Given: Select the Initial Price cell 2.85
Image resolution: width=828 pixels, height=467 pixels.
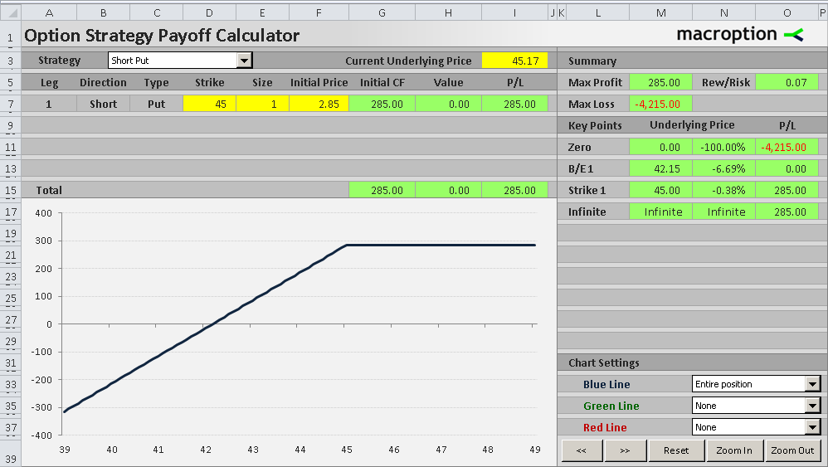Looking at the screenshot, I should 319,104.
